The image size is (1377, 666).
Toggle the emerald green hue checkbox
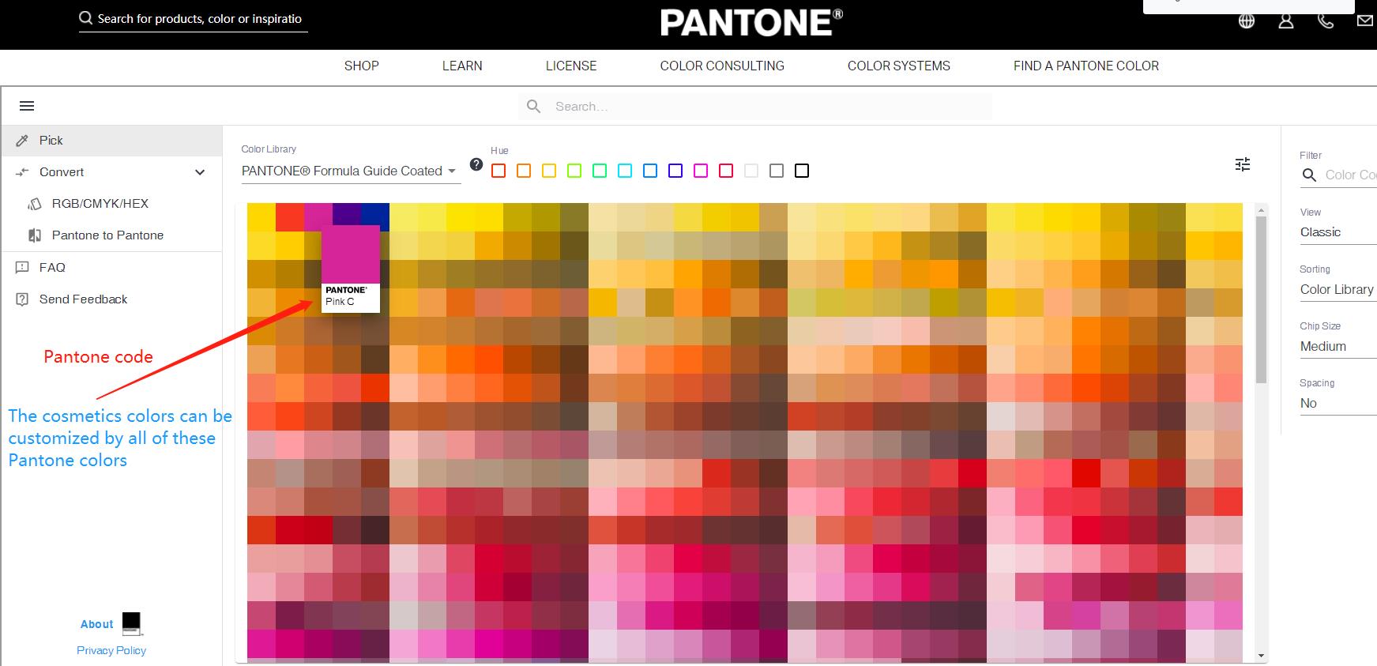600,171
